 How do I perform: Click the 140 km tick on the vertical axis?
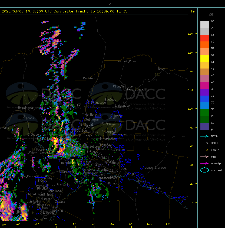point(190,71)
